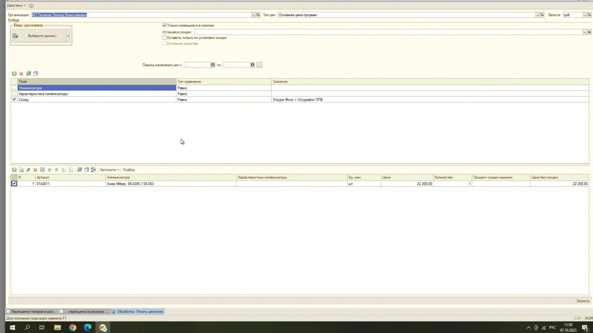Uncheck all goods rows icon in the lower toolbar
The height and width of the screenshot is (333, 593).
[x=87, y=170]
